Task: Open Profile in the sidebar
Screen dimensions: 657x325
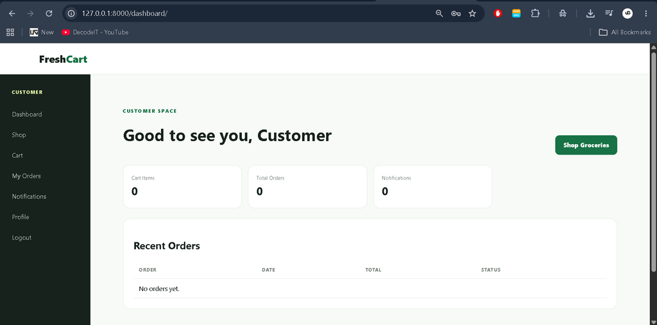Action: [x=21, y=217]
